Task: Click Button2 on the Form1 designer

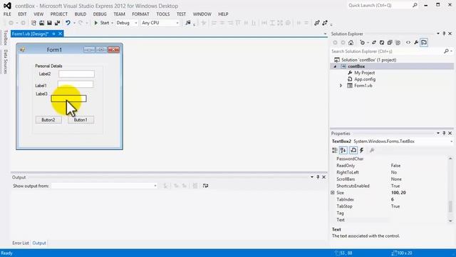Action: tap(48, 120)
